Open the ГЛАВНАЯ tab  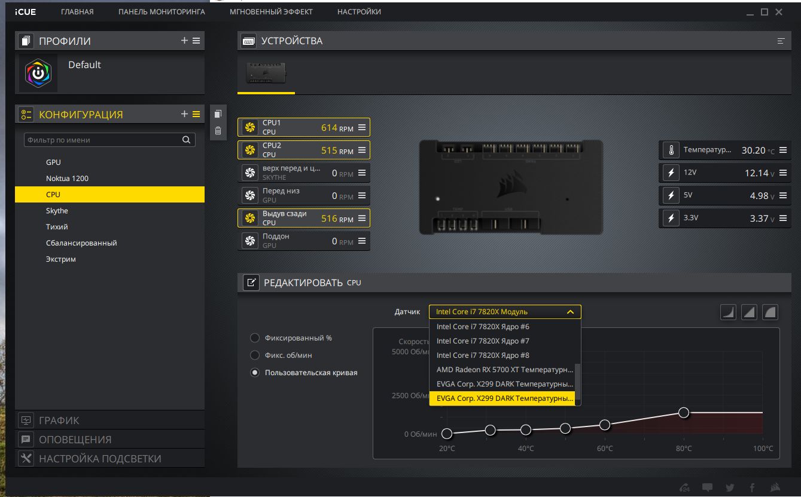[77, 12]
